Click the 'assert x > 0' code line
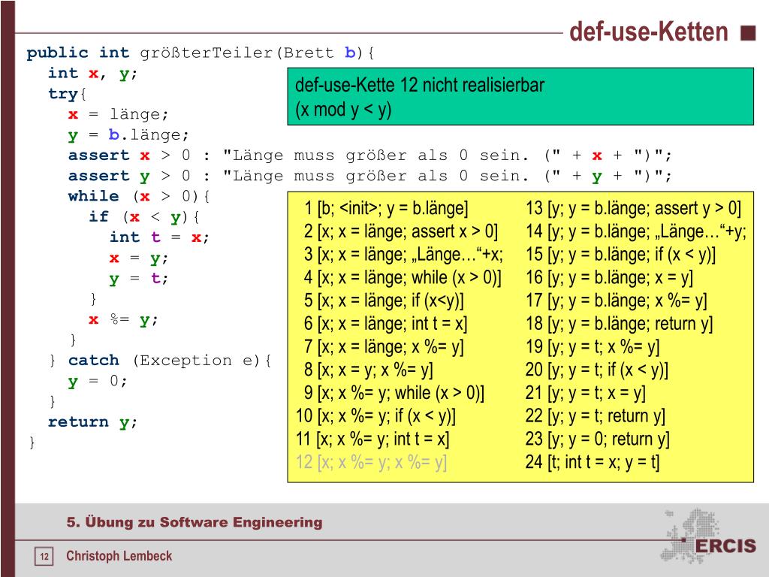The height and width of the screenshot is (577, 769). click(x=369, y=156)
